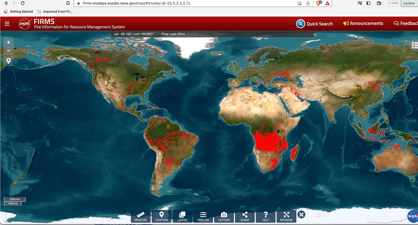Open the Layers panel
Image resolution: width=418 pixels, height=225 pixels.
tap(182, 216)
